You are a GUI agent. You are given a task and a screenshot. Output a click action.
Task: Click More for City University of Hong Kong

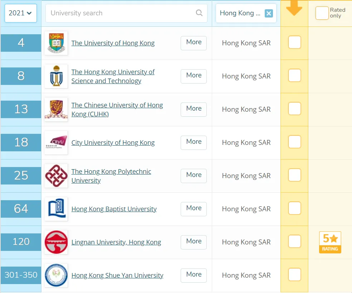194,142
